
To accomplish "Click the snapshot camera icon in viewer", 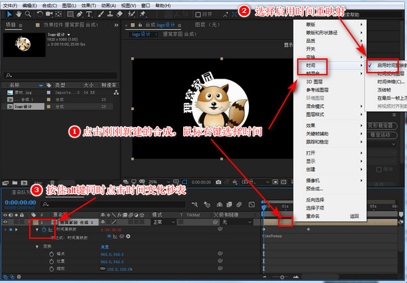I will point(218,182).
